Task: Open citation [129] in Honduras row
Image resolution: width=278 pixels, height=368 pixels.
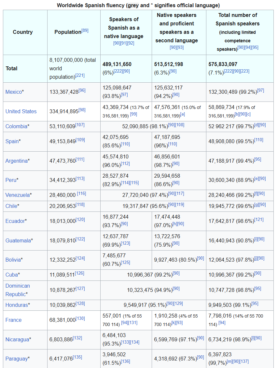Action: point(178,304)
